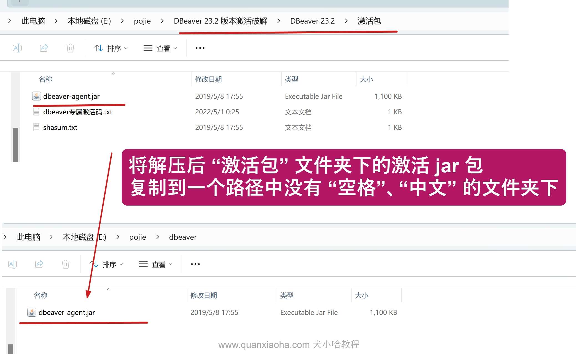
Task: Click dbeaver breadcrumb segment in the dbeaver window
Action: (x=183, y=237)
